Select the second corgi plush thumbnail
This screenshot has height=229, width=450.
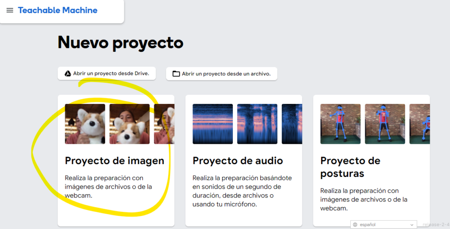click(x=129, y=124)
